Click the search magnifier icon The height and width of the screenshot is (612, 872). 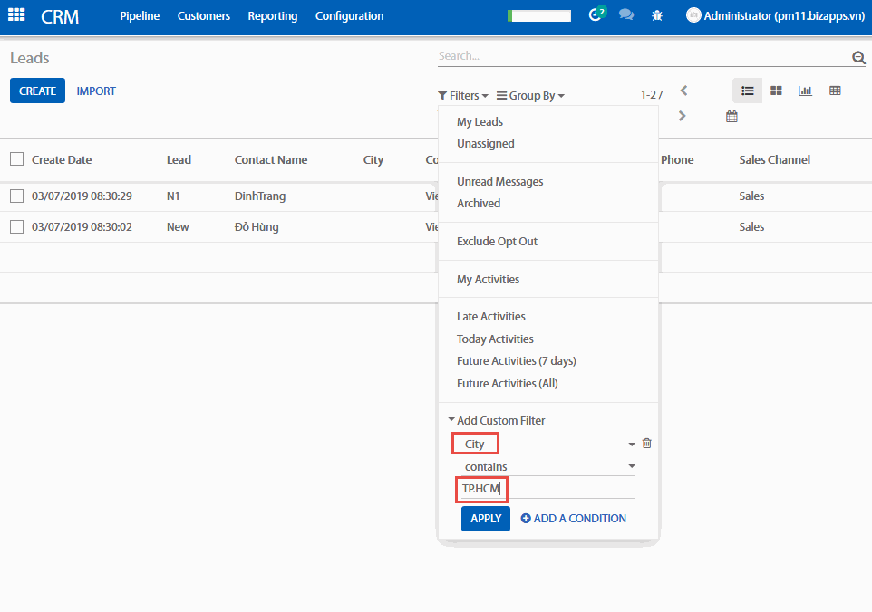pos(858,58)
